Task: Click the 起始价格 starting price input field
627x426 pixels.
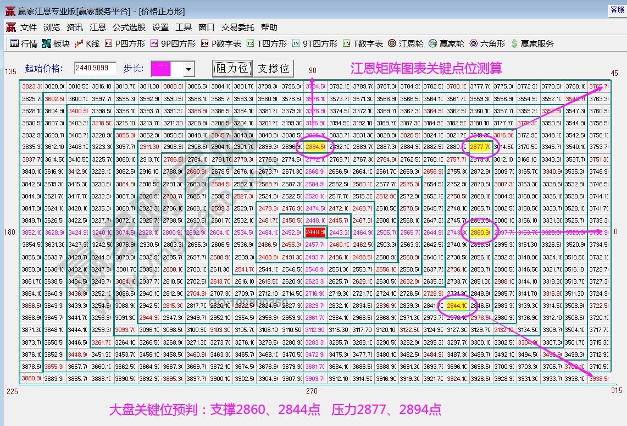Action: 96,69
